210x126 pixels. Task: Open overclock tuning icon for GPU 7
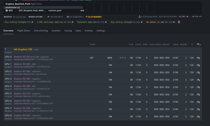(x=198, y=109)
